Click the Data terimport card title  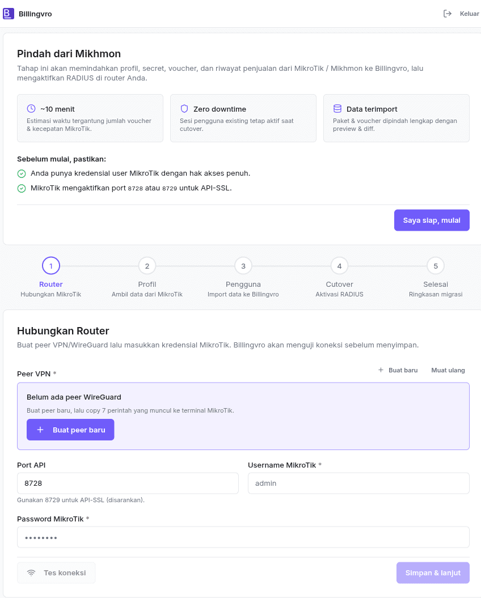point(372,109)
